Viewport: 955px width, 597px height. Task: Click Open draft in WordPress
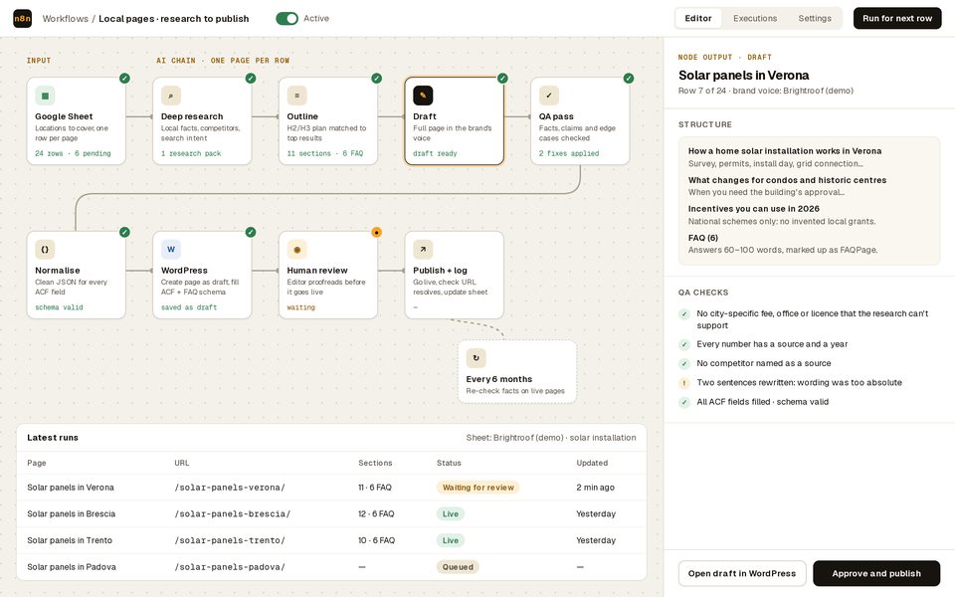pos(742,573)
